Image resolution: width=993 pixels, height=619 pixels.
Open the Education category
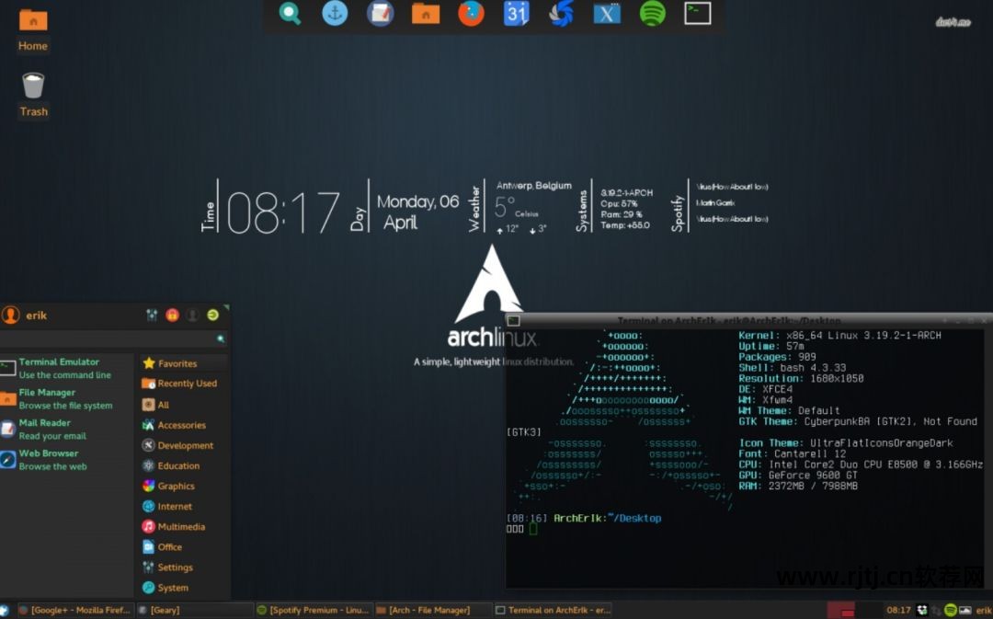point(184,465)
